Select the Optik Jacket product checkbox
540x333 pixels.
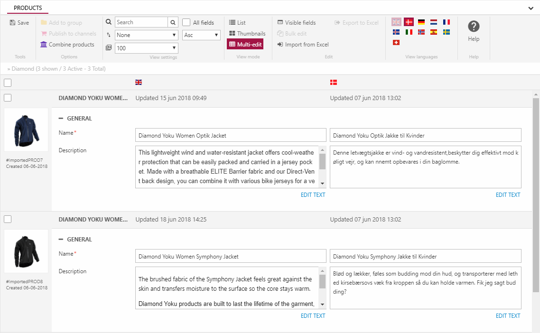8,98
